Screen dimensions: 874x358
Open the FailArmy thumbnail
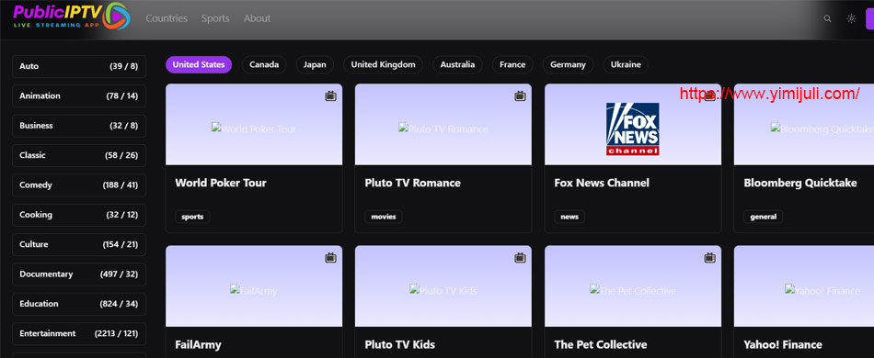254,286
